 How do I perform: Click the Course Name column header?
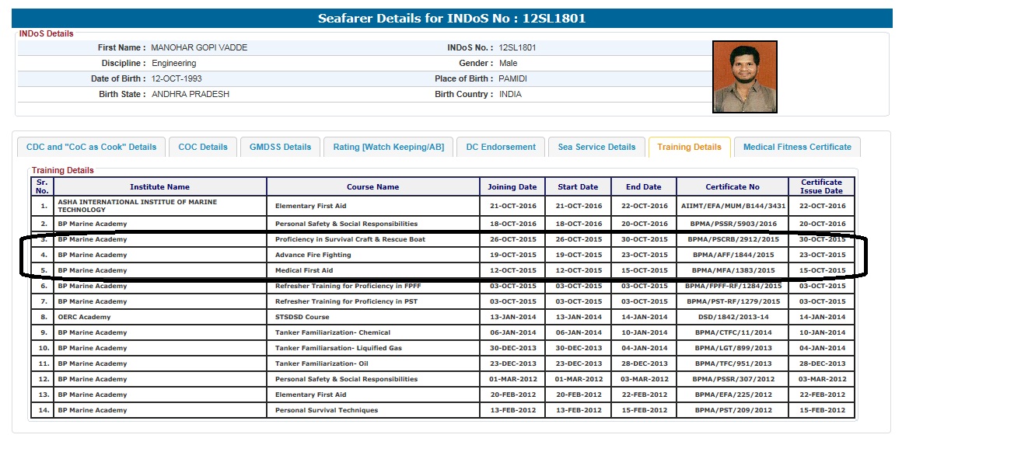[372, 187]
